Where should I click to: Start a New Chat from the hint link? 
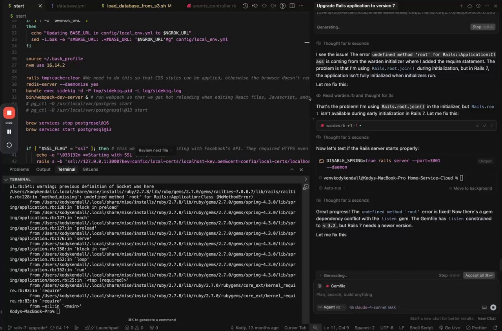point(486,318)
